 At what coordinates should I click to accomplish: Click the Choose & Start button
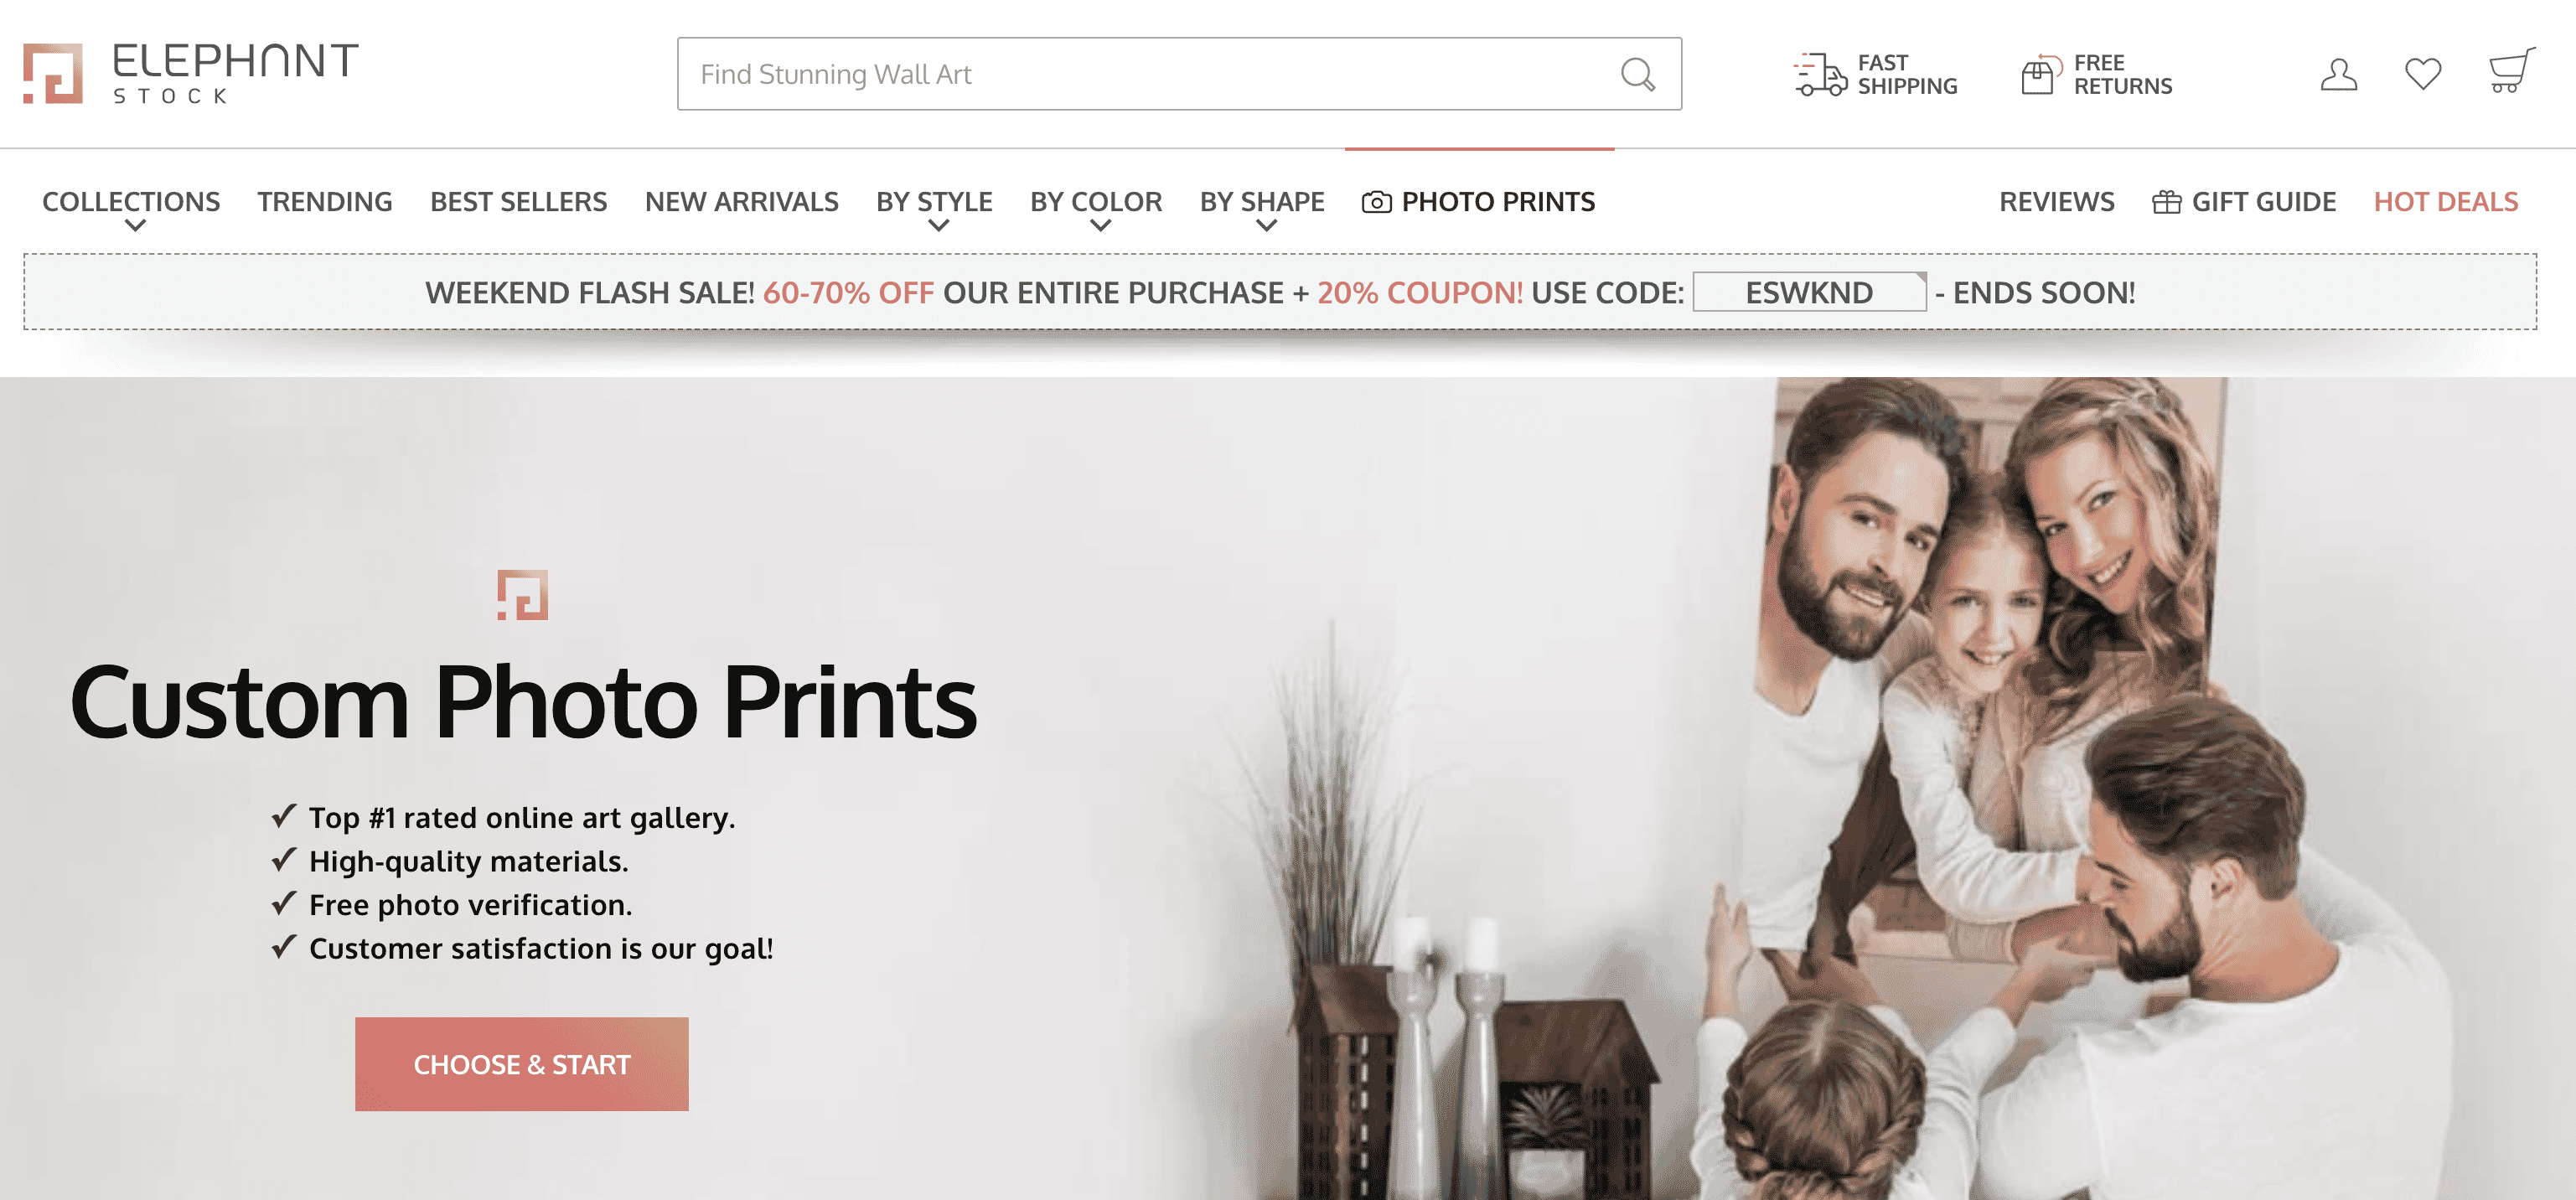521,1064
